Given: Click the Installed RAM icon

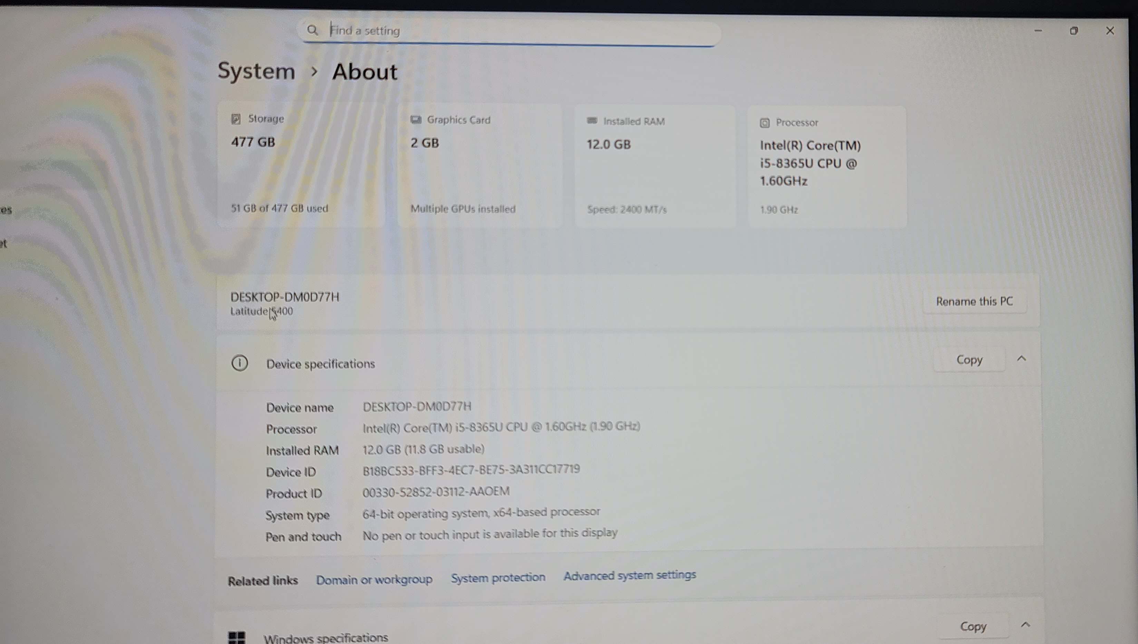Looking at the screenshot, I should [x=592, y=121].
